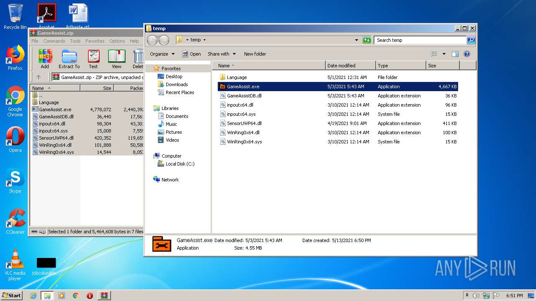Open the Commands menu in WinRAR
This screenshot has height=301, width=536.
tap(54, 41)
